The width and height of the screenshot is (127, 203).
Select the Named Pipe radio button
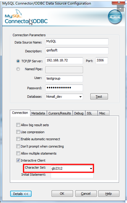(18, 69)
